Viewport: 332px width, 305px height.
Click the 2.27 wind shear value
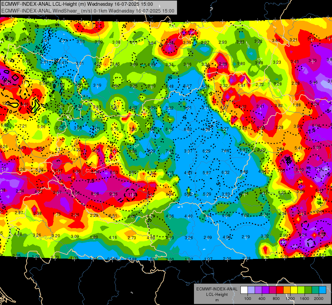point(205,43)
